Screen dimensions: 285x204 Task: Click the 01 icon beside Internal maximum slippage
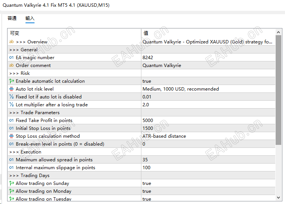[x=12, y=168]
